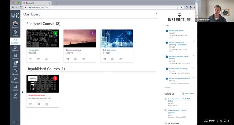Screen dimensions: 234x125
Task: Open Dashboard options three-dot menu
Action: tap(156, 14)
